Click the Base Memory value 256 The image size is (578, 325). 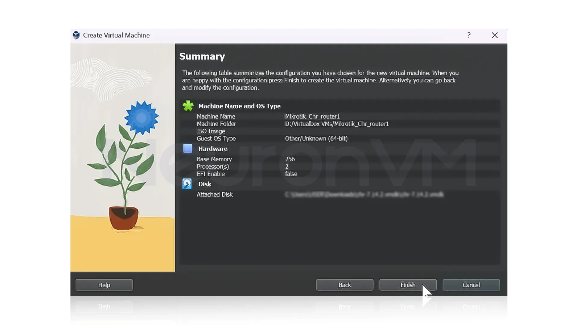tap(290, 159)
